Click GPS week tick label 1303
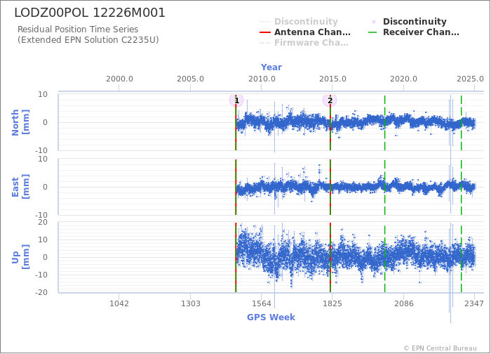Image resolution: width=491 pixels, height=354 pixels. pyautogui.click(x=190, y=303)
